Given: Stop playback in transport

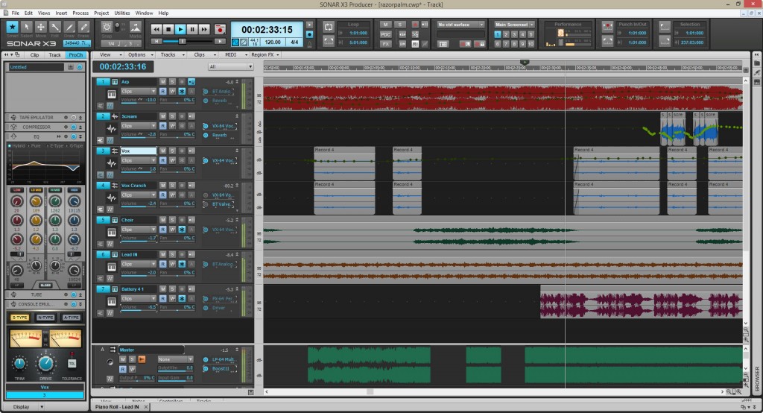Looking at the screenshot, I should 168,29.
